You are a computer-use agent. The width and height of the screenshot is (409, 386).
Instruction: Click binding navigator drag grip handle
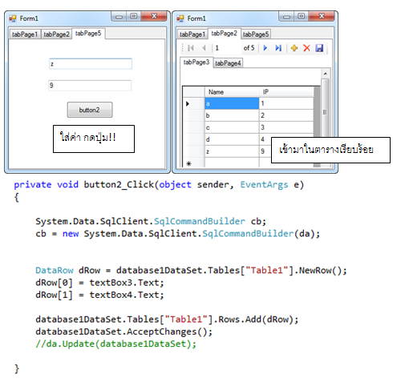coord(183,48)
